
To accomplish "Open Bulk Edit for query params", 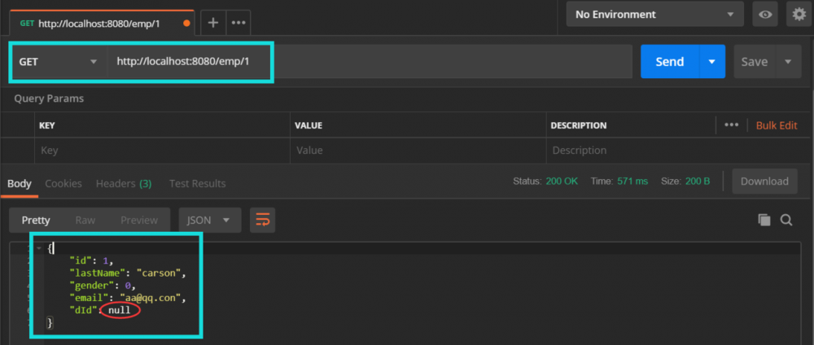I will point(776,125).
